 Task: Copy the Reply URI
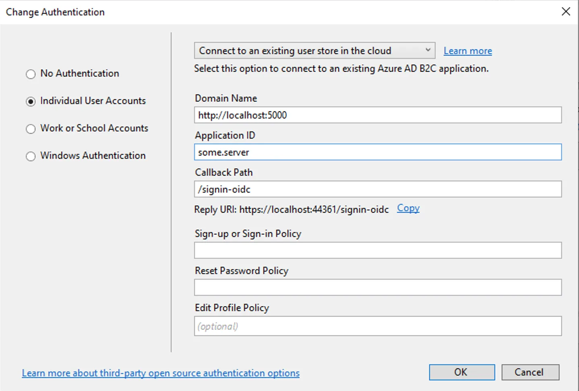tap(408, 208)
